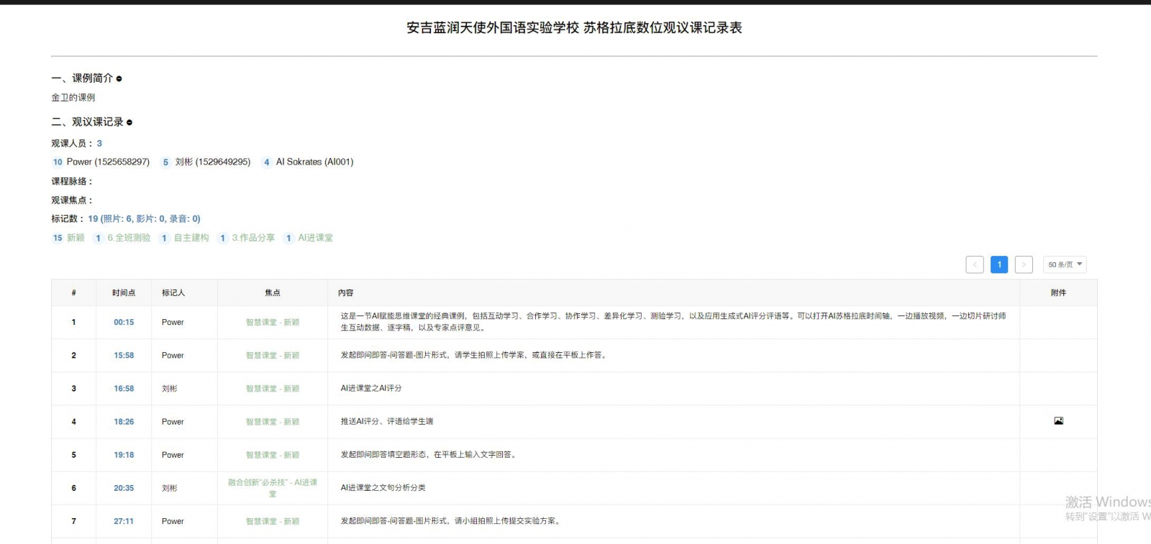Collapse the 观议课记录 section

(x=129, y=123)
